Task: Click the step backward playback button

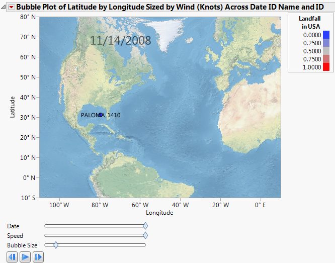Action: [12, 257]
